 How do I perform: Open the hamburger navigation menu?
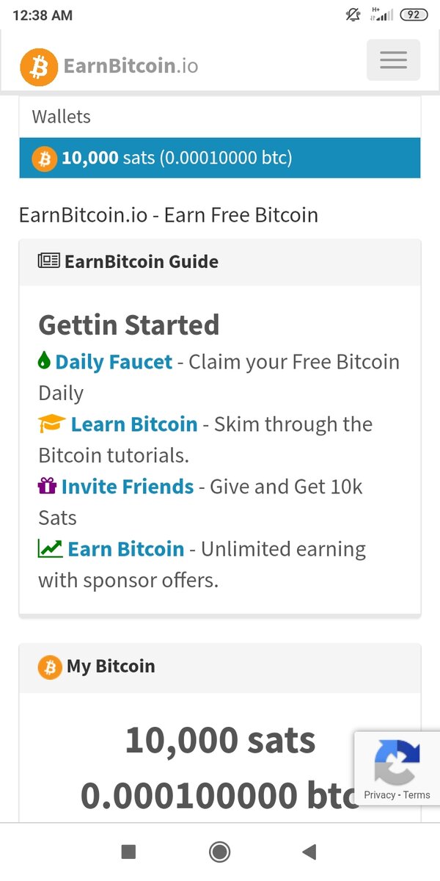(393, 60)
